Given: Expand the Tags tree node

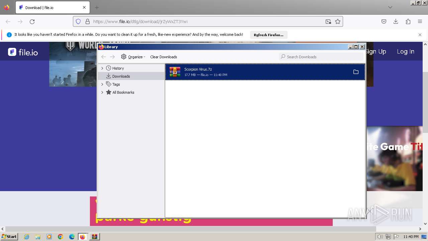Looking at the screenshot, I should coord(102,84).
